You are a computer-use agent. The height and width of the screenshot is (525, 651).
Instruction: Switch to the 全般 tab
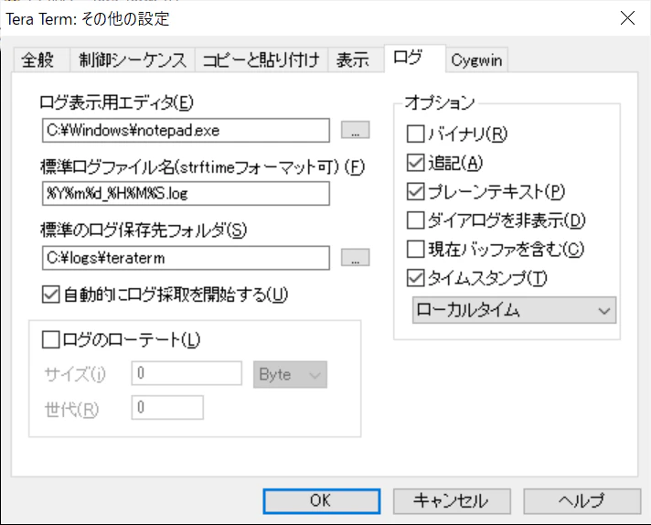[x=40, y=60]
